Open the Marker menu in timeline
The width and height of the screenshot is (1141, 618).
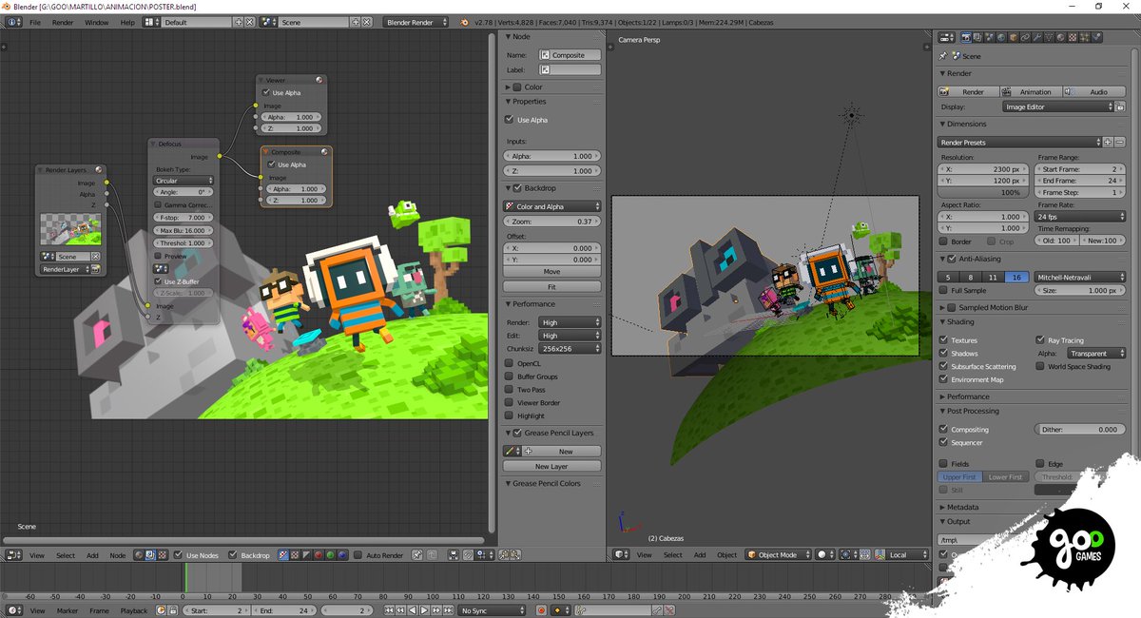(68, 610)
